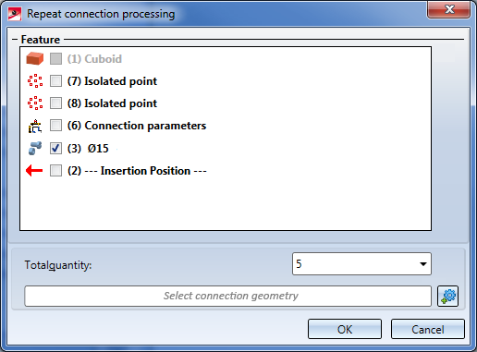
Task: Toggle the Insertion Position checkbox
Action: click(55, 170)
